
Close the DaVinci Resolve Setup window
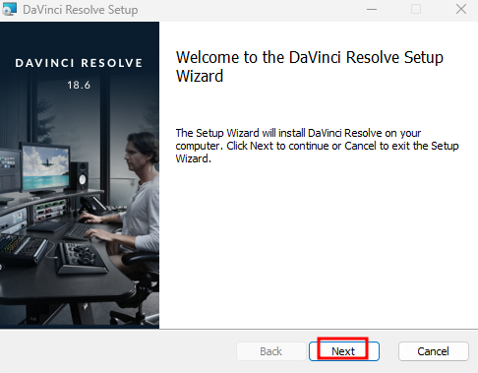point(461,9)
